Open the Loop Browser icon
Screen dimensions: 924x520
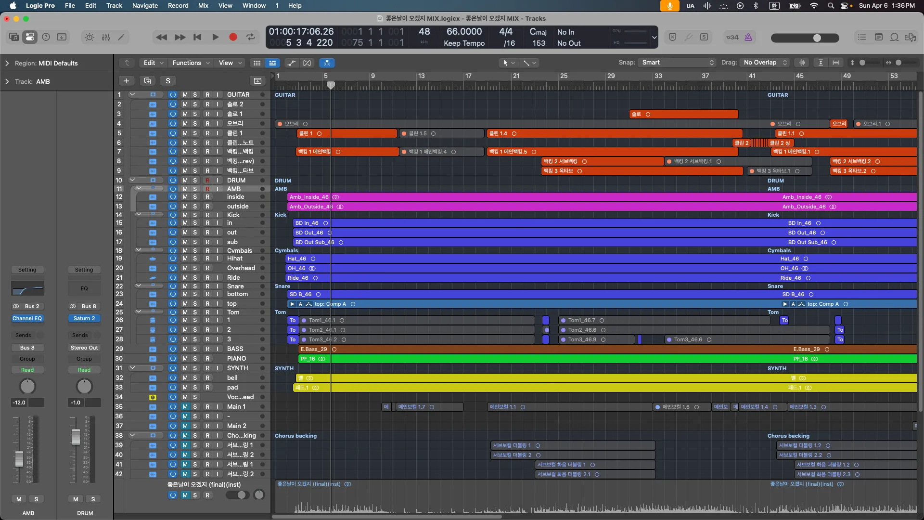[x=894, y=37]
